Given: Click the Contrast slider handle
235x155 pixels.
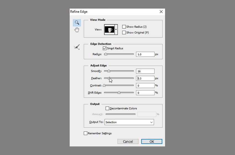Looking at the screenshot, I should (104, 85).
